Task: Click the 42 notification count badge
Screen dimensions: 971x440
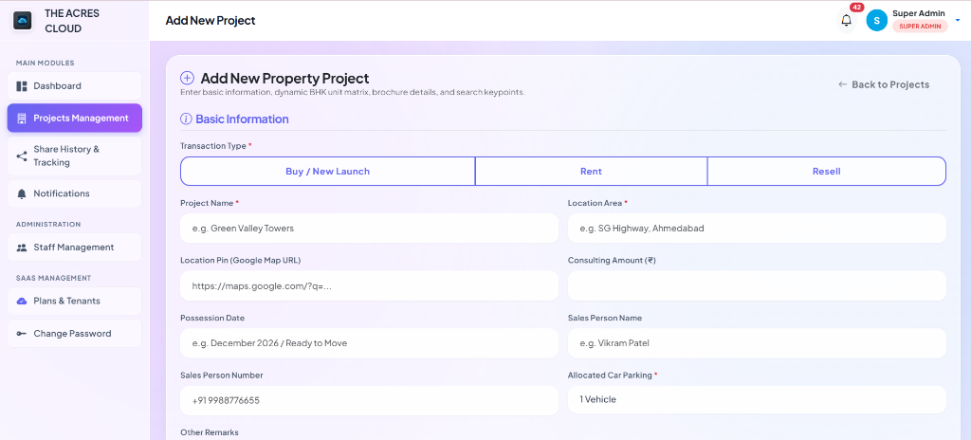Action: (857, 8)
